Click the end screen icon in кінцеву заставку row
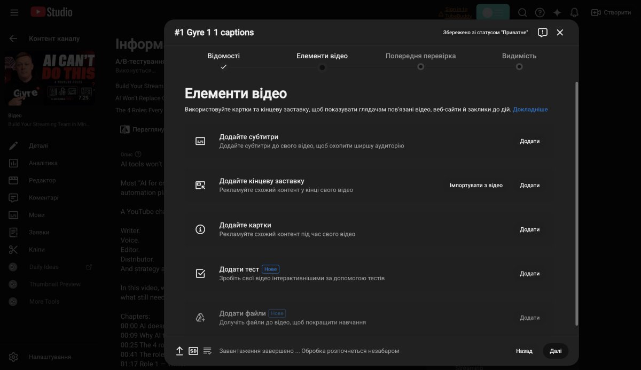641x370 pixels. (x=200, y=186)
